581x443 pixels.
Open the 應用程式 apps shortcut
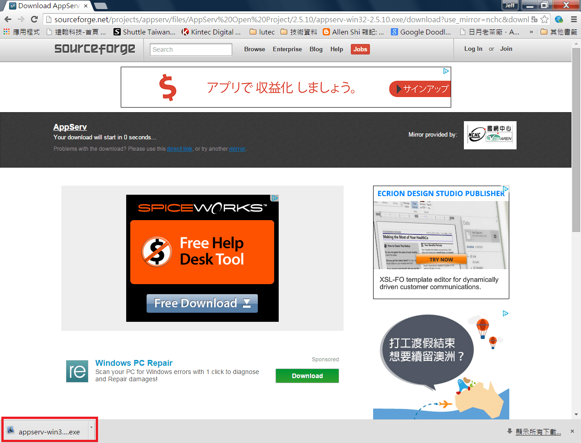(21, 32)
